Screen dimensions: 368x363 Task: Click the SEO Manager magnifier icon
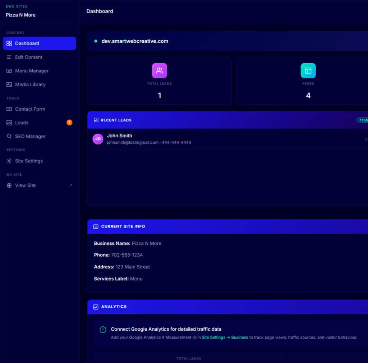pyautogui.click(x=9, y=136)
